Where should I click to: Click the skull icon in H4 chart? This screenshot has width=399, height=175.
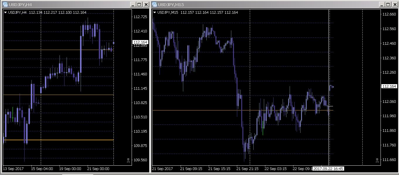click(x=128, y=160)
